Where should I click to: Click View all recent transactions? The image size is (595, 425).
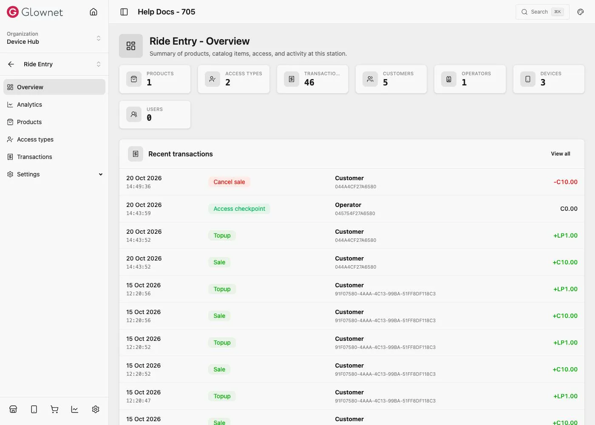[561, 154]
